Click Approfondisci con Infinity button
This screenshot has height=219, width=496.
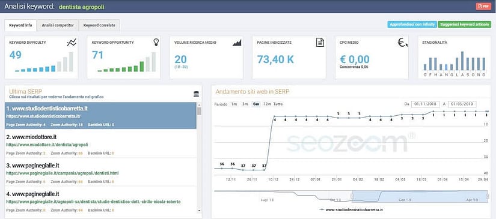(412, 25)
